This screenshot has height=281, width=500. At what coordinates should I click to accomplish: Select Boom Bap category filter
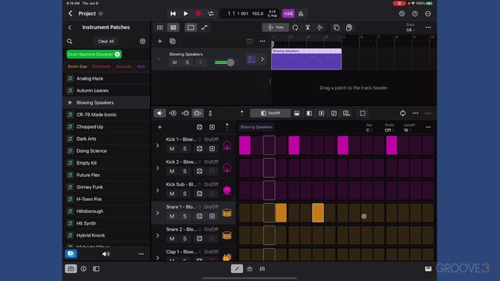click(x=77, y=66)
